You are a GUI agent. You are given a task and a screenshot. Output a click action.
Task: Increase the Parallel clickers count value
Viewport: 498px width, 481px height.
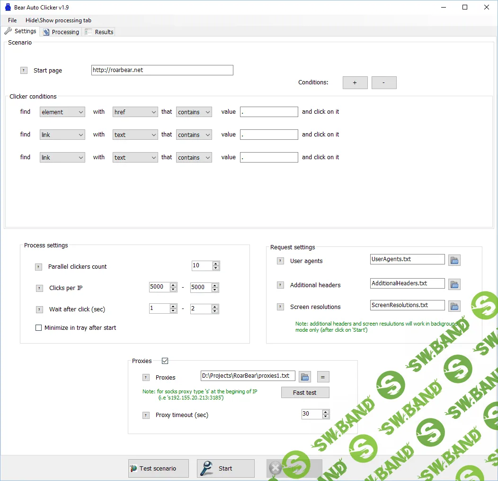point(216,264)
